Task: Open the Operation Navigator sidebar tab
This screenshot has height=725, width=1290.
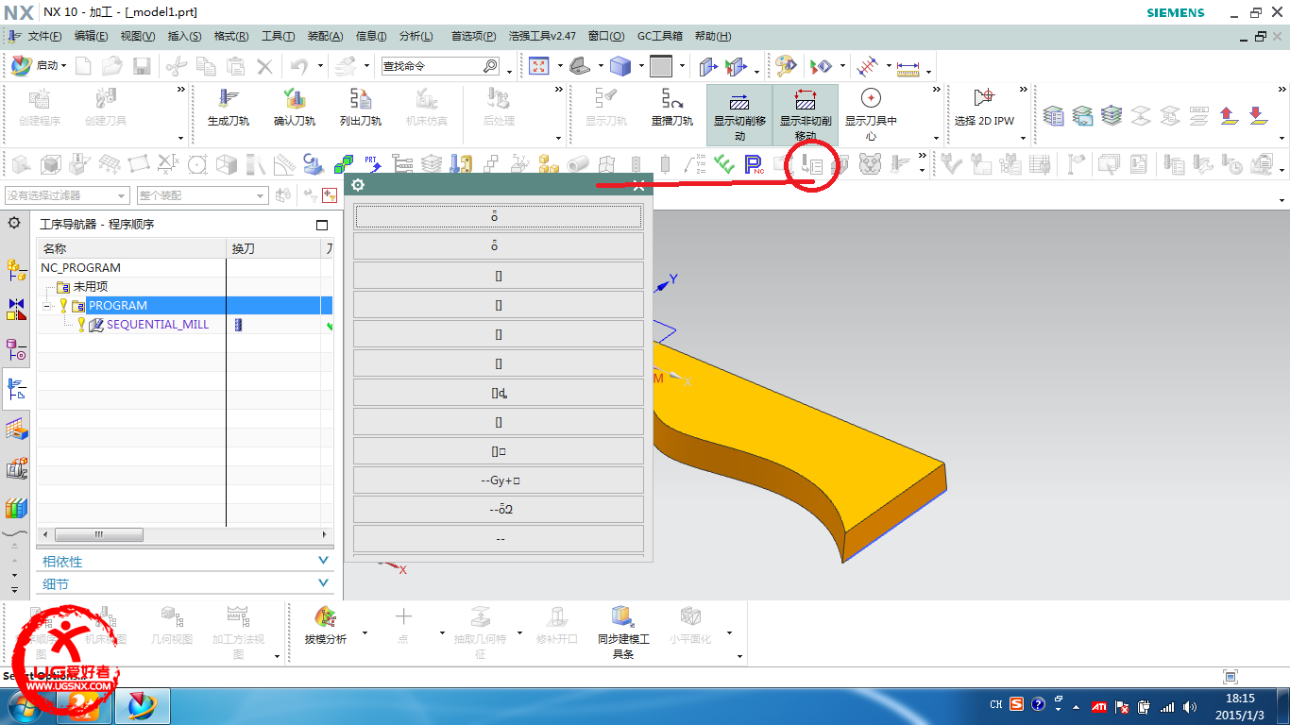Action: [16, 388]
